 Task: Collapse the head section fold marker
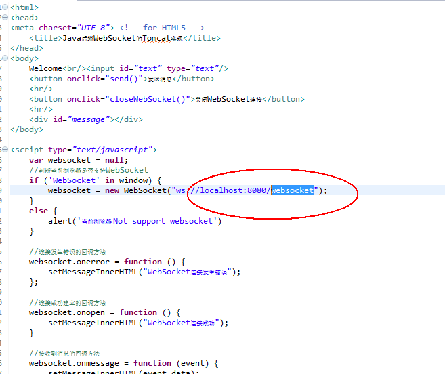[x=6, y=18]
